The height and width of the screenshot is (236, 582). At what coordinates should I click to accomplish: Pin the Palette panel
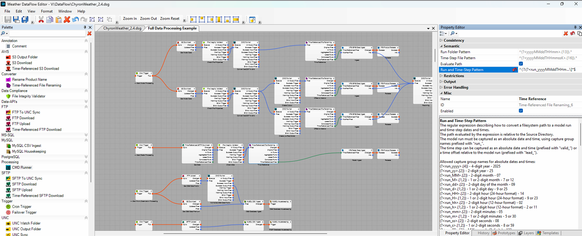point(85,27)
